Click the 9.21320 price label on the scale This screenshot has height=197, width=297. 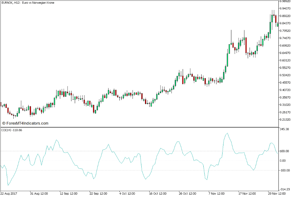[285, 119]
